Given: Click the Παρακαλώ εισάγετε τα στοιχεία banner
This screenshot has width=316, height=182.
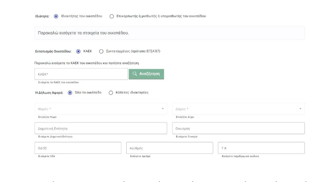Looking at the screenshot, I should point(170,33).
